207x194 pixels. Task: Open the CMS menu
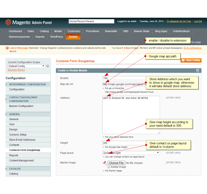[x=126, y=31]
